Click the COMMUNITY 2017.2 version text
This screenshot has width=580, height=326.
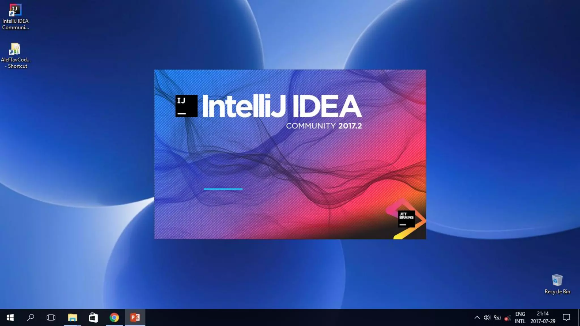pyautogui.click(x=324, y=126)
